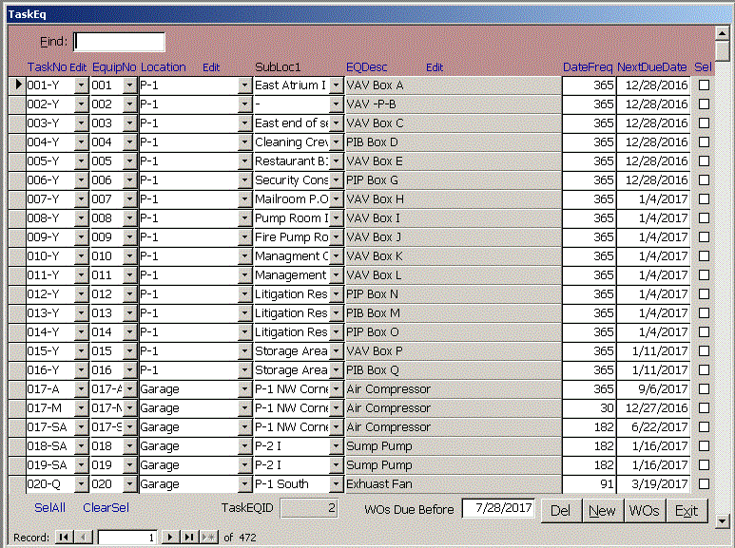
Task: Click the Find text field
Action: point(119,42)
